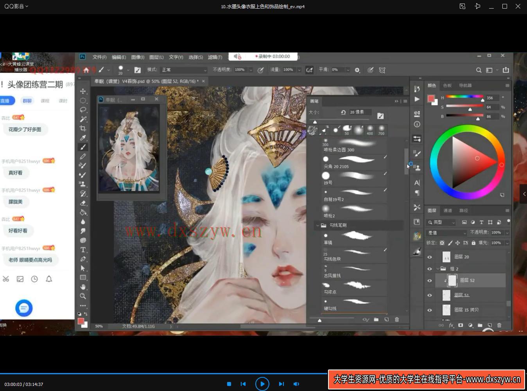Select the Pencil tool below the brush
This screenshot has height=391, width=527.
tap(83, 156)
